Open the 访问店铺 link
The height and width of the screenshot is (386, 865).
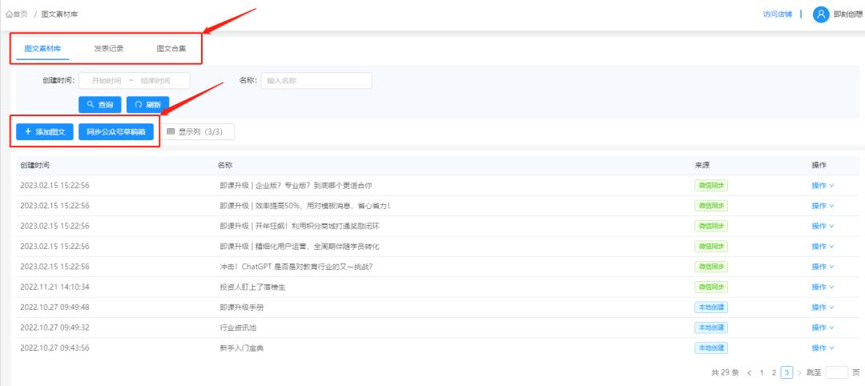(777, 14)
